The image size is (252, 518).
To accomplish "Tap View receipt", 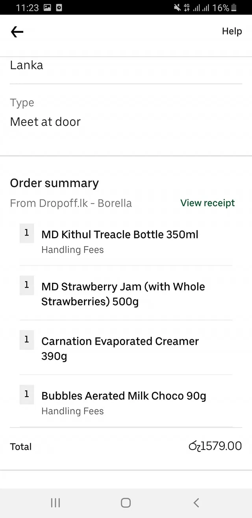I will point(208,203).
